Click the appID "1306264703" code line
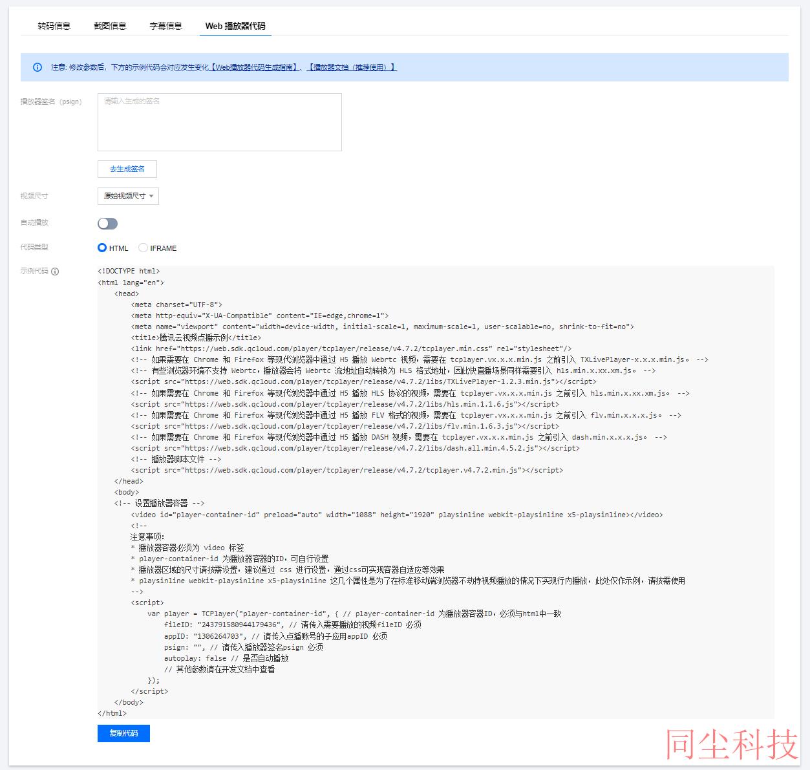810x770 pixels. point(275,636)
